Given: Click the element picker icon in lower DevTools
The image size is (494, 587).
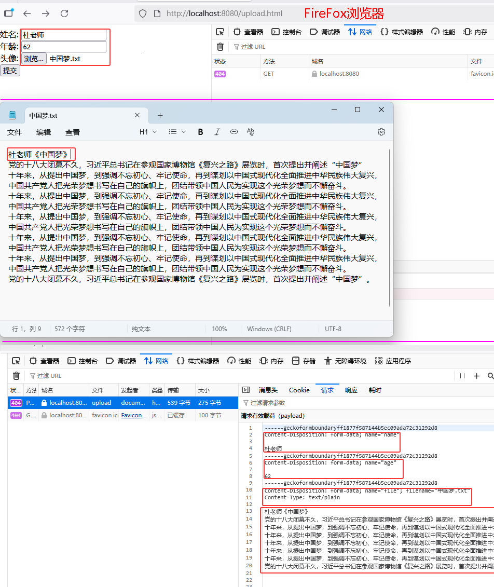Looking at the screenshot, I should coord(16,361).
